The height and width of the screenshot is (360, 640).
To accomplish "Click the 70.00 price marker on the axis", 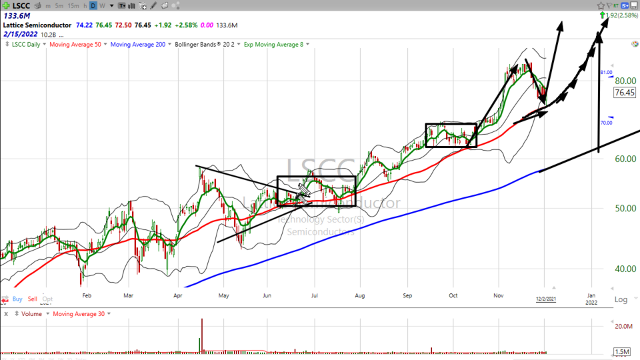I will point(606,123).
